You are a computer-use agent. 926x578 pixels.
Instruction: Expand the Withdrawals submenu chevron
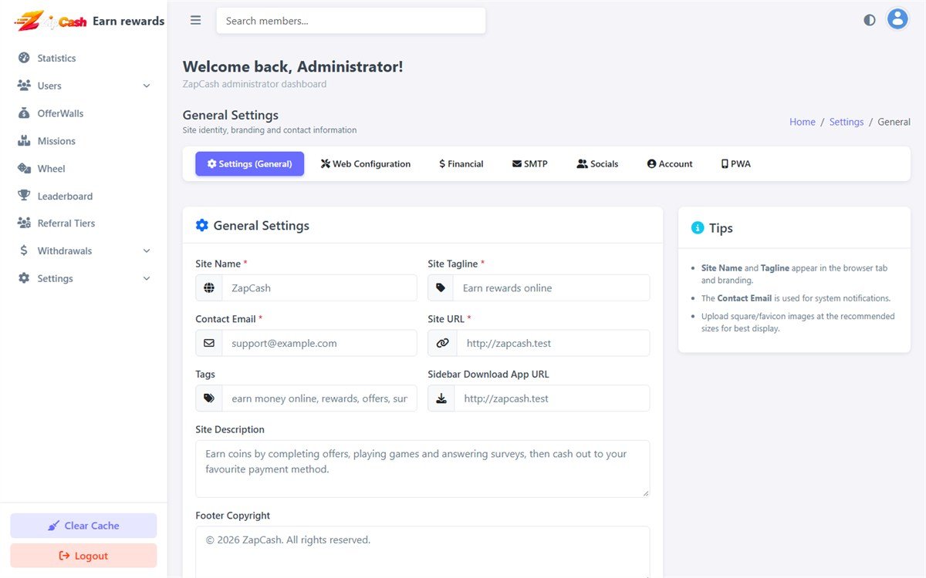click(147, 250)
